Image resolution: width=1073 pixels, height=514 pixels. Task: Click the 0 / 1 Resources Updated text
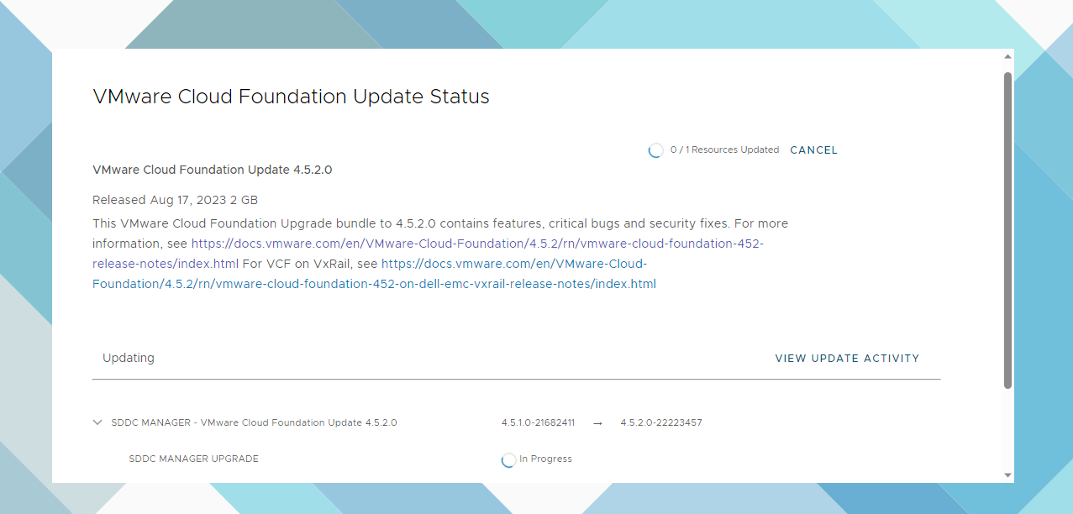724,150
